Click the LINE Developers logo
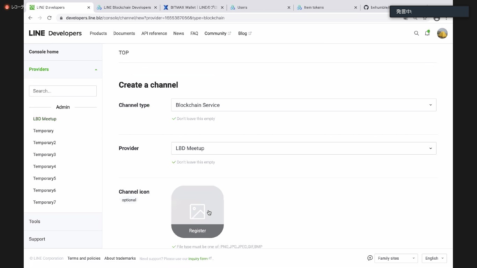This screenshot has width=477, height=268. [55, 33]
